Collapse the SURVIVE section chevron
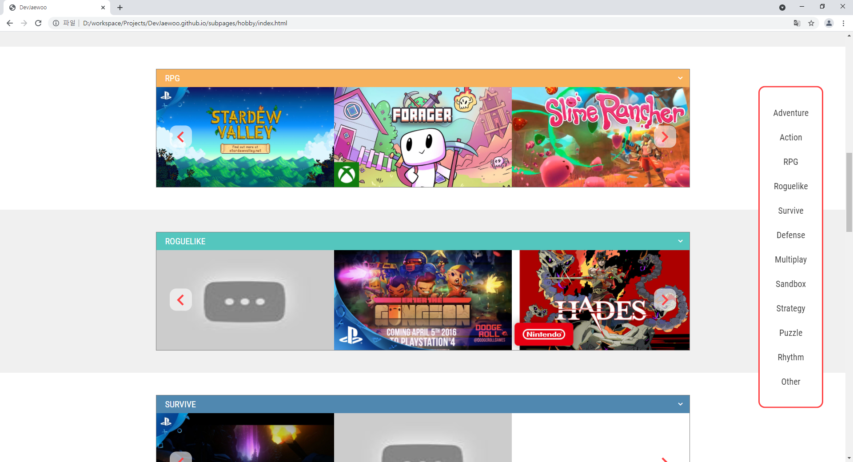Viewport: 853px width, 462px height. pyautogui.click(x=680, y=404)
